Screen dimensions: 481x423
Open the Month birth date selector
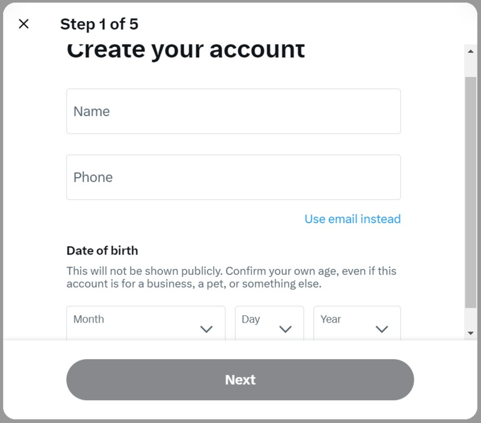(x=146, y=323)
